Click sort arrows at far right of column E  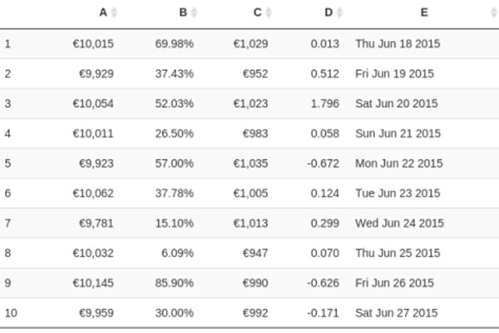pyautogui.click(x=493, y=12)
